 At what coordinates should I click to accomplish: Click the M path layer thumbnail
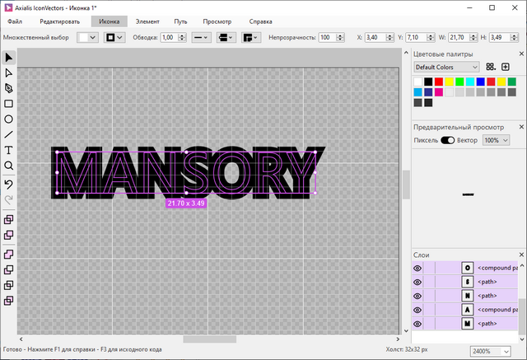point(468,324)
